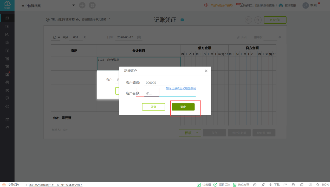Open the date picker calendar icon
The height and width of the screenshot is (187, 330).
139,37
